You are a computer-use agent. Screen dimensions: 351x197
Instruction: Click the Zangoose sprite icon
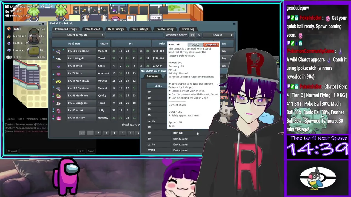pyautogui.click(x=58, y=103)
